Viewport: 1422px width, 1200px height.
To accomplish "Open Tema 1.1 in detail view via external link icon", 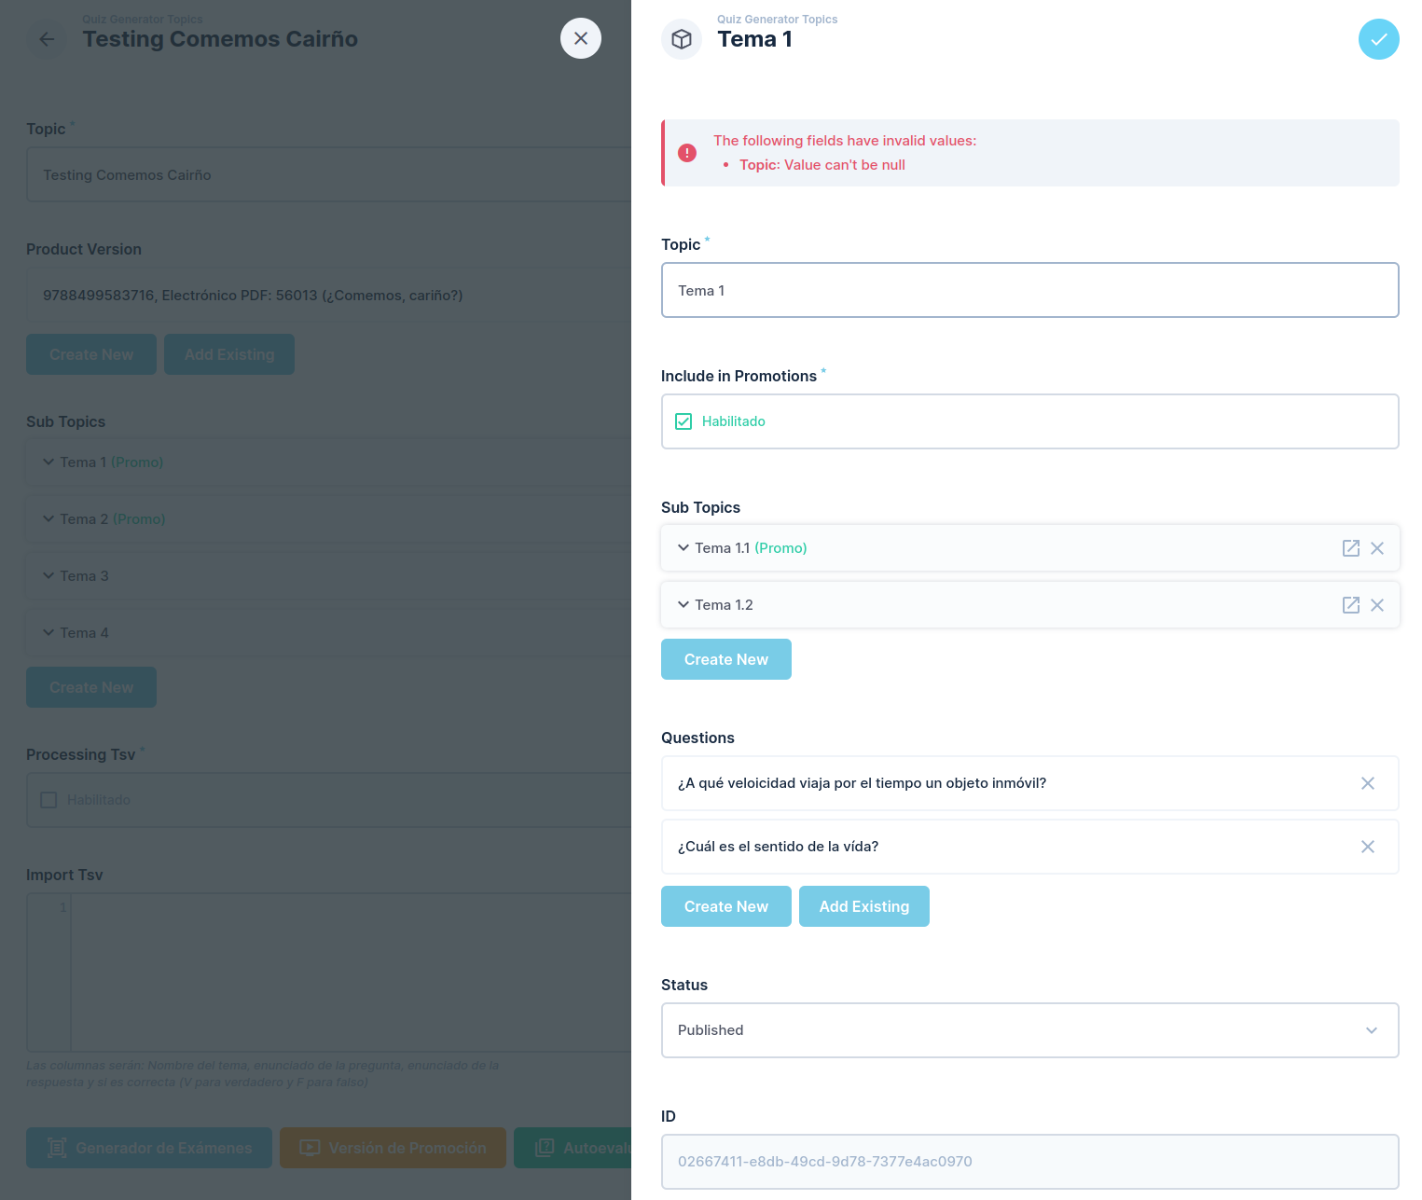I will [x=1351, y=548].
